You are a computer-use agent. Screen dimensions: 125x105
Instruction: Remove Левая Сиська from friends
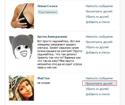[x=97, y=17]
